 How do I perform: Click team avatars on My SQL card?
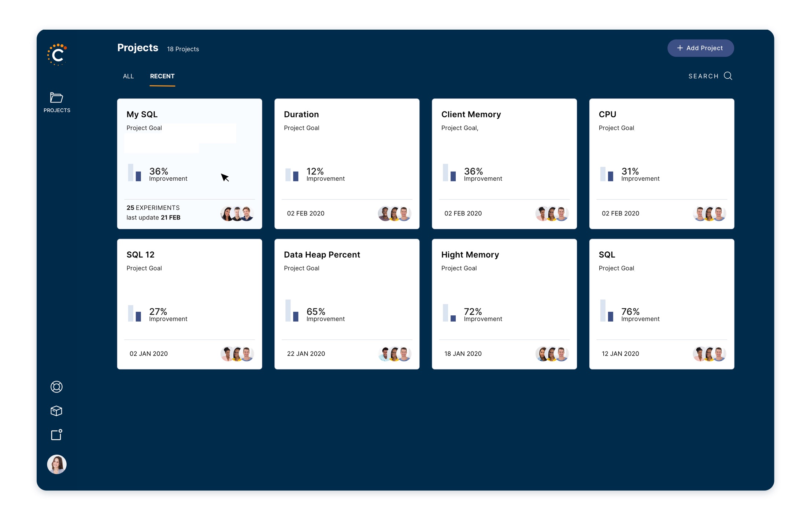tap(237, 213)
